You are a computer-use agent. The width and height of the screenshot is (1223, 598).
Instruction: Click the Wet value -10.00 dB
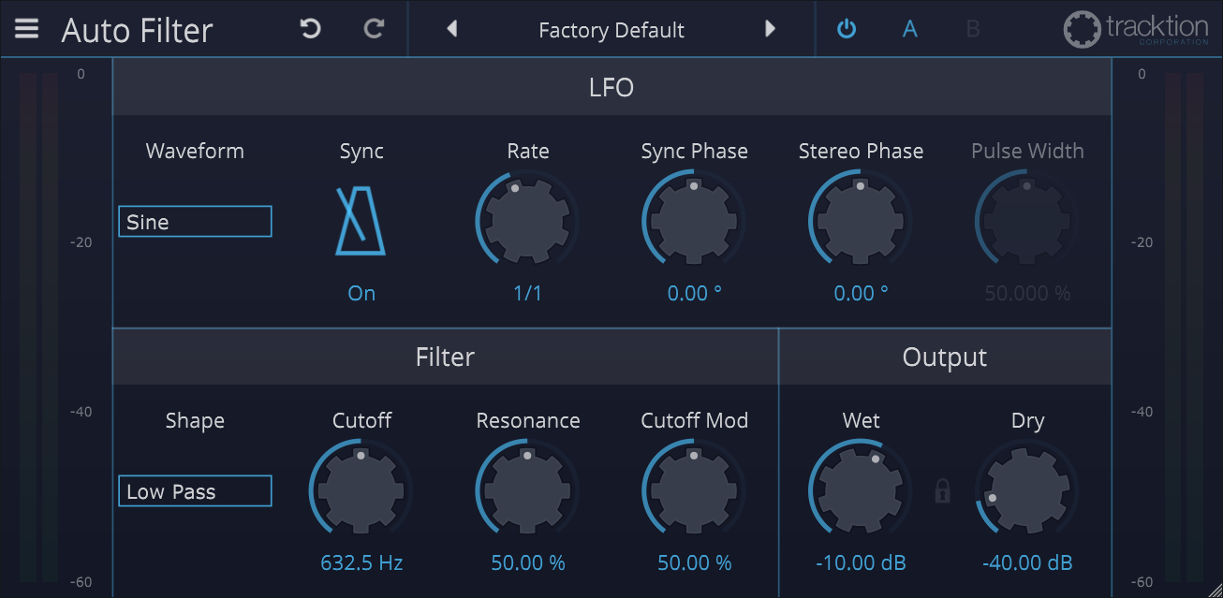(861, 562)
